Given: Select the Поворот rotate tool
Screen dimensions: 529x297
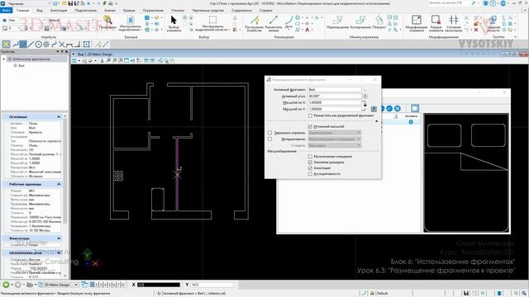Looking at the screenshot, I should click(379, 22).
